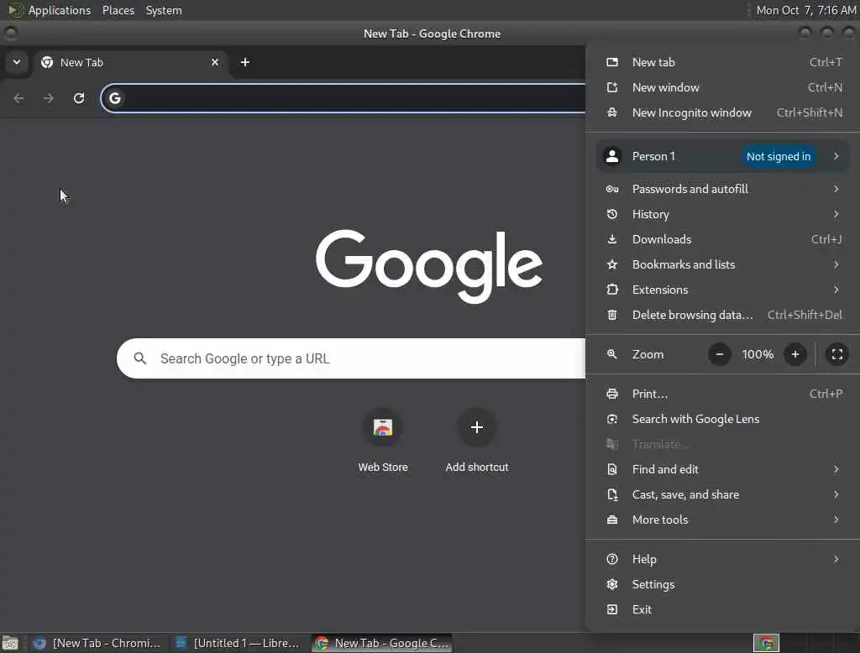Click the forward navigation arrow
Image resolution: width=860 pixels, height=653 pixels.
49,98
